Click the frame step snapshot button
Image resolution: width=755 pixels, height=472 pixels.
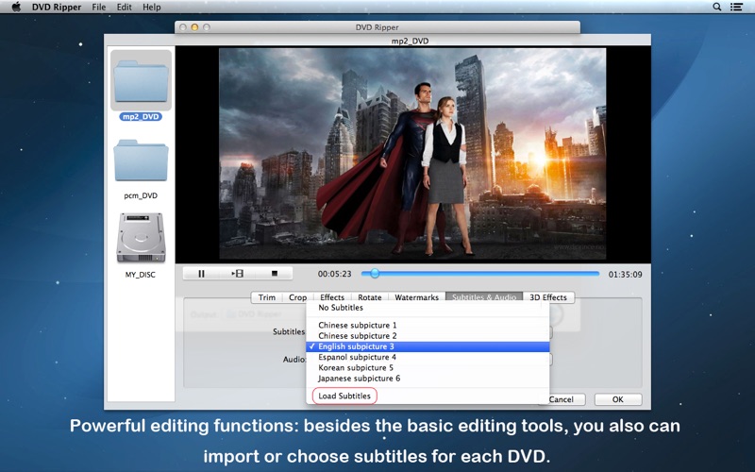(x=238, y=274)
